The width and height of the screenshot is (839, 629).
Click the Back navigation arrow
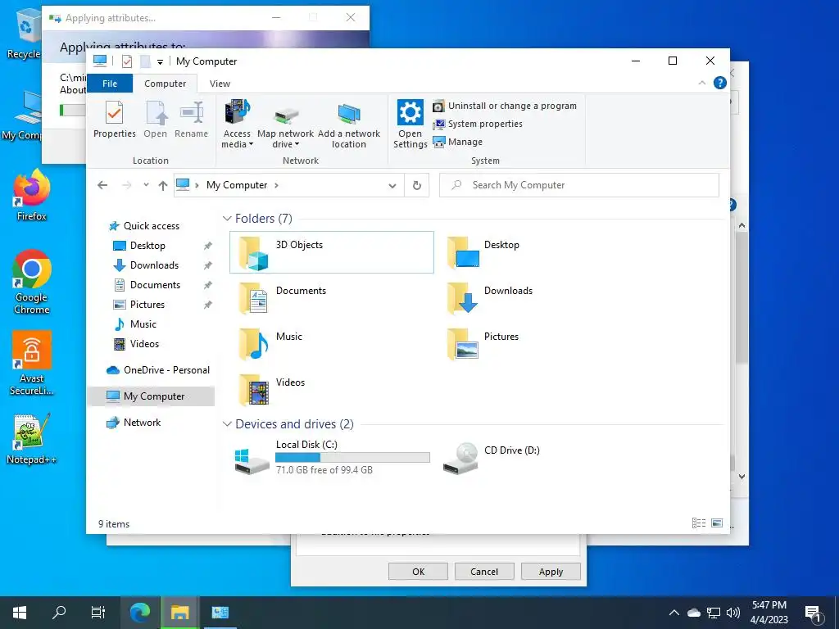point(102,185)
